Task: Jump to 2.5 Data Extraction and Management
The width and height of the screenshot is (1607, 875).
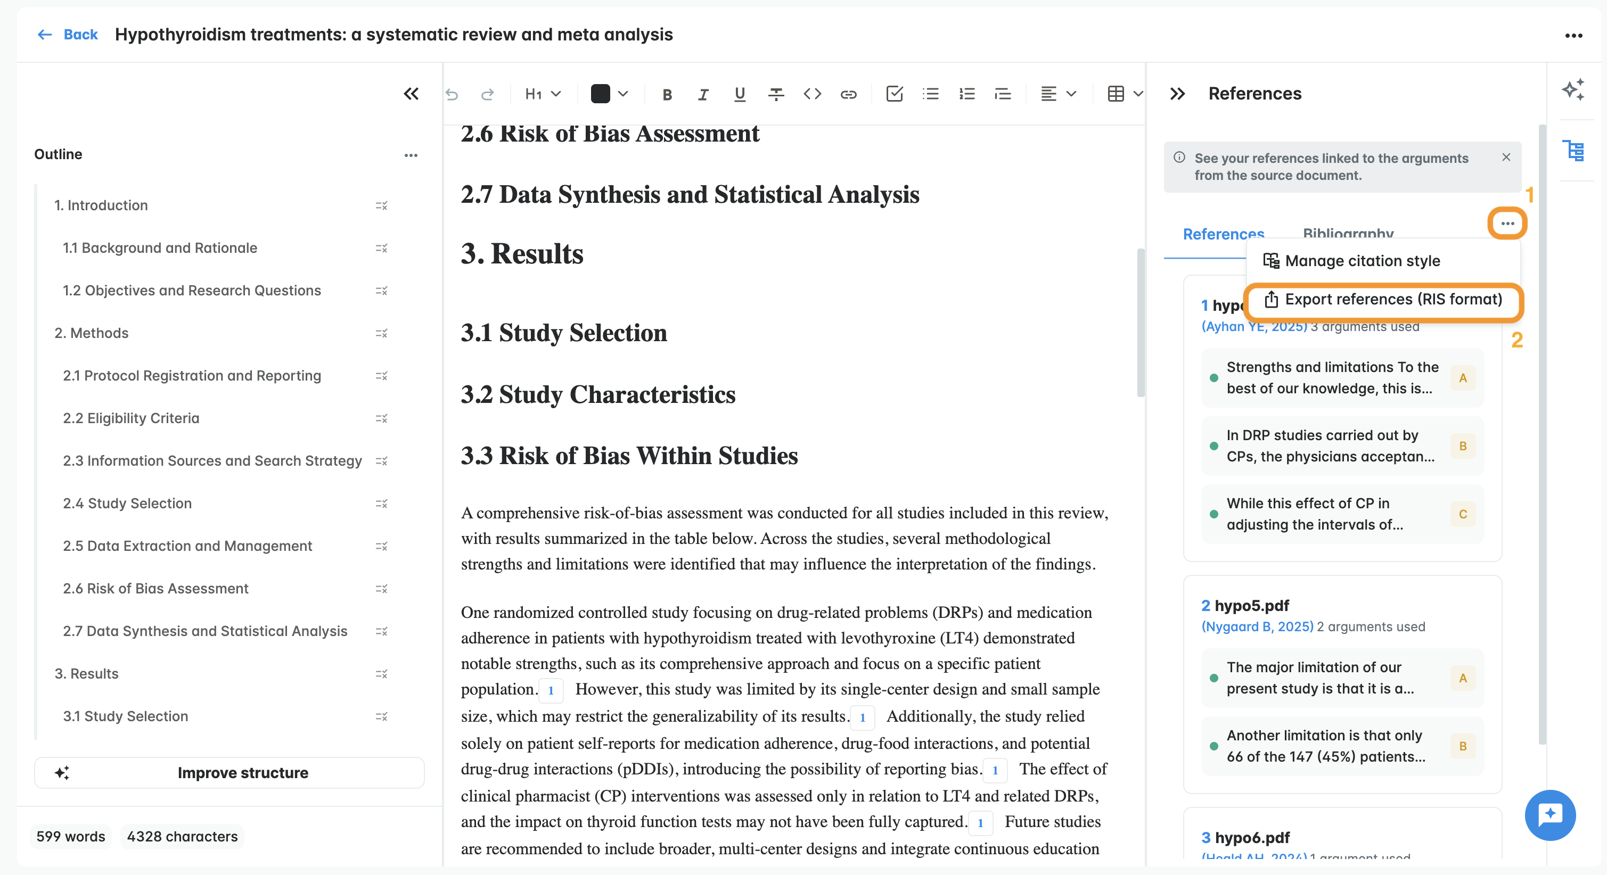Action: click(187, 546)
